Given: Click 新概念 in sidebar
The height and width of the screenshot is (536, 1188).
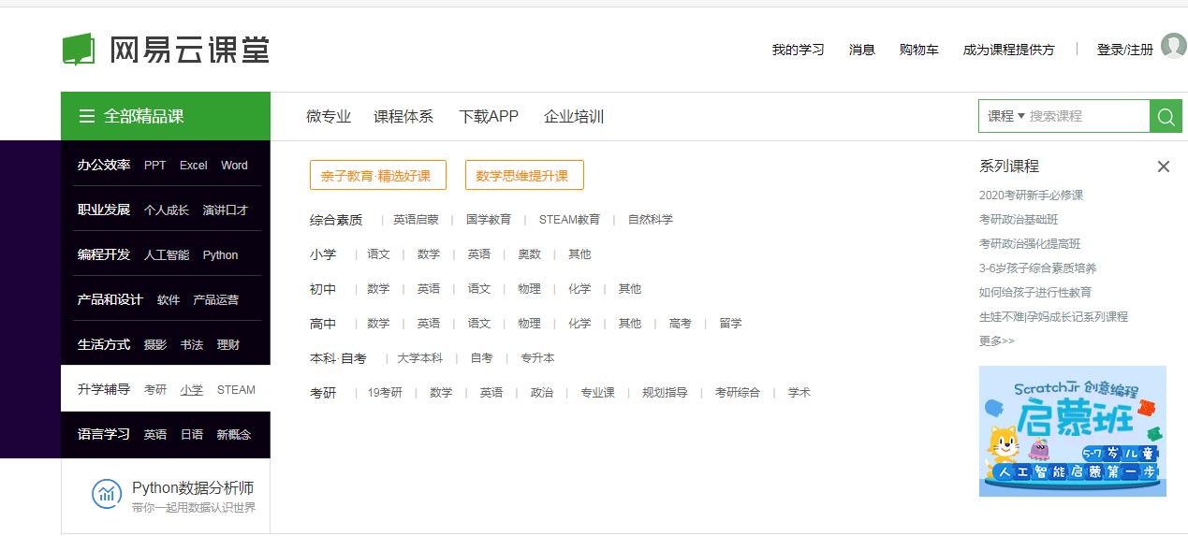Looking at the screenshot, I should (233, 435).
